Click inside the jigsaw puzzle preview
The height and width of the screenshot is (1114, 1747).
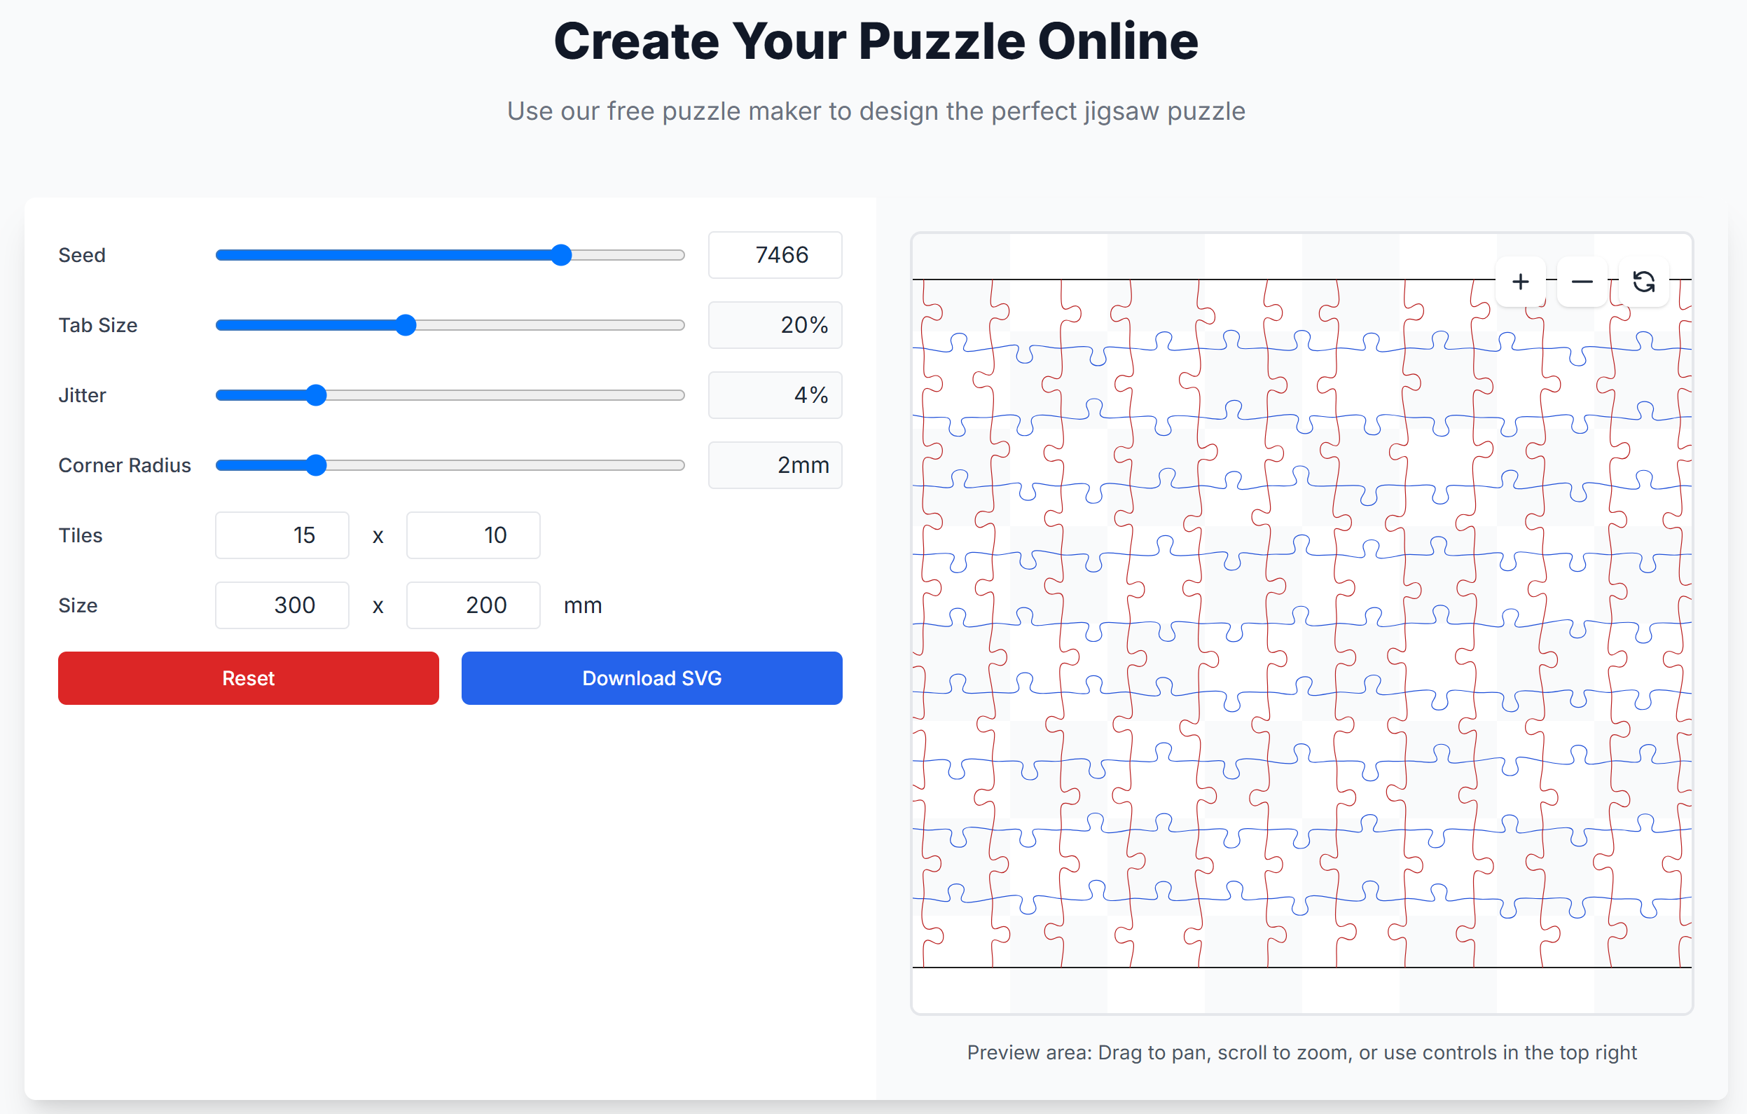pos(1301,624)
